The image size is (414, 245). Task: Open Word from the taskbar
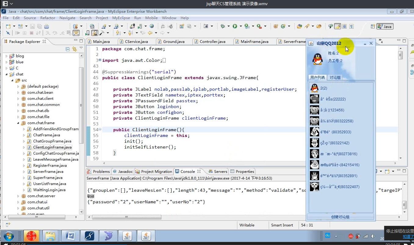pos(70,236)
